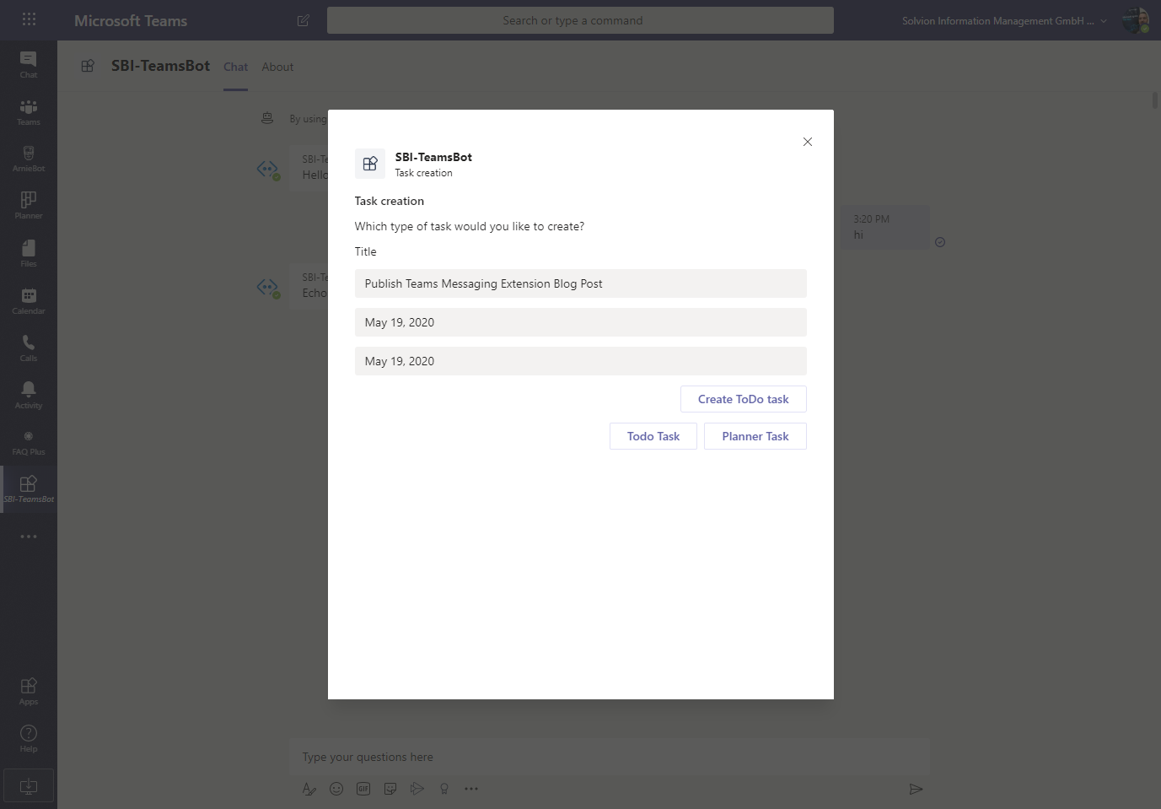Click the Type your questions here box
Viewport: 1161px width, 809px height.
610,757
